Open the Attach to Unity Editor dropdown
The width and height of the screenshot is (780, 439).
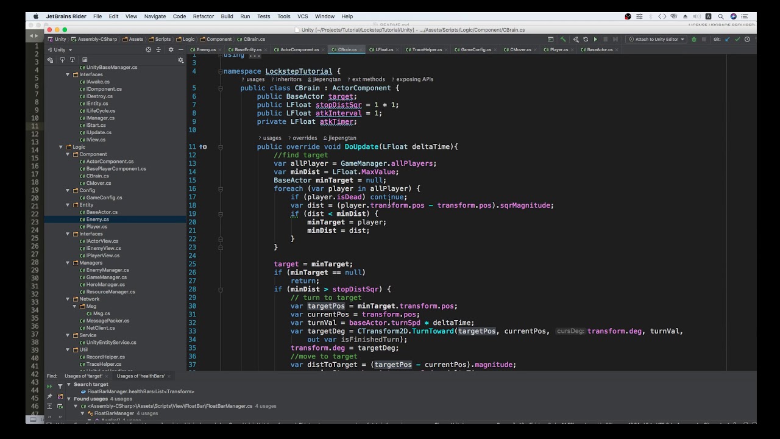[x=657, y=39]
